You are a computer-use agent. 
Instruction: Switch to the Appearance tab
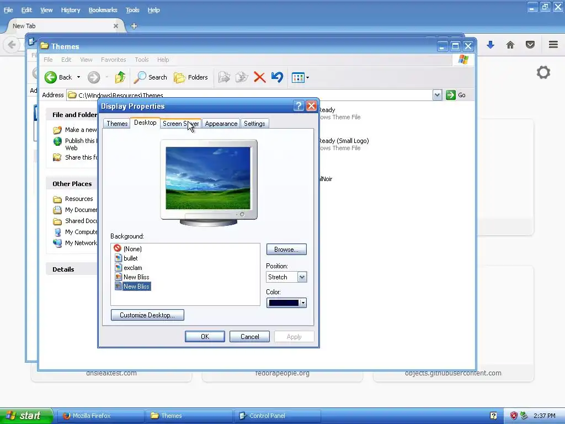[x=221, y=124]
